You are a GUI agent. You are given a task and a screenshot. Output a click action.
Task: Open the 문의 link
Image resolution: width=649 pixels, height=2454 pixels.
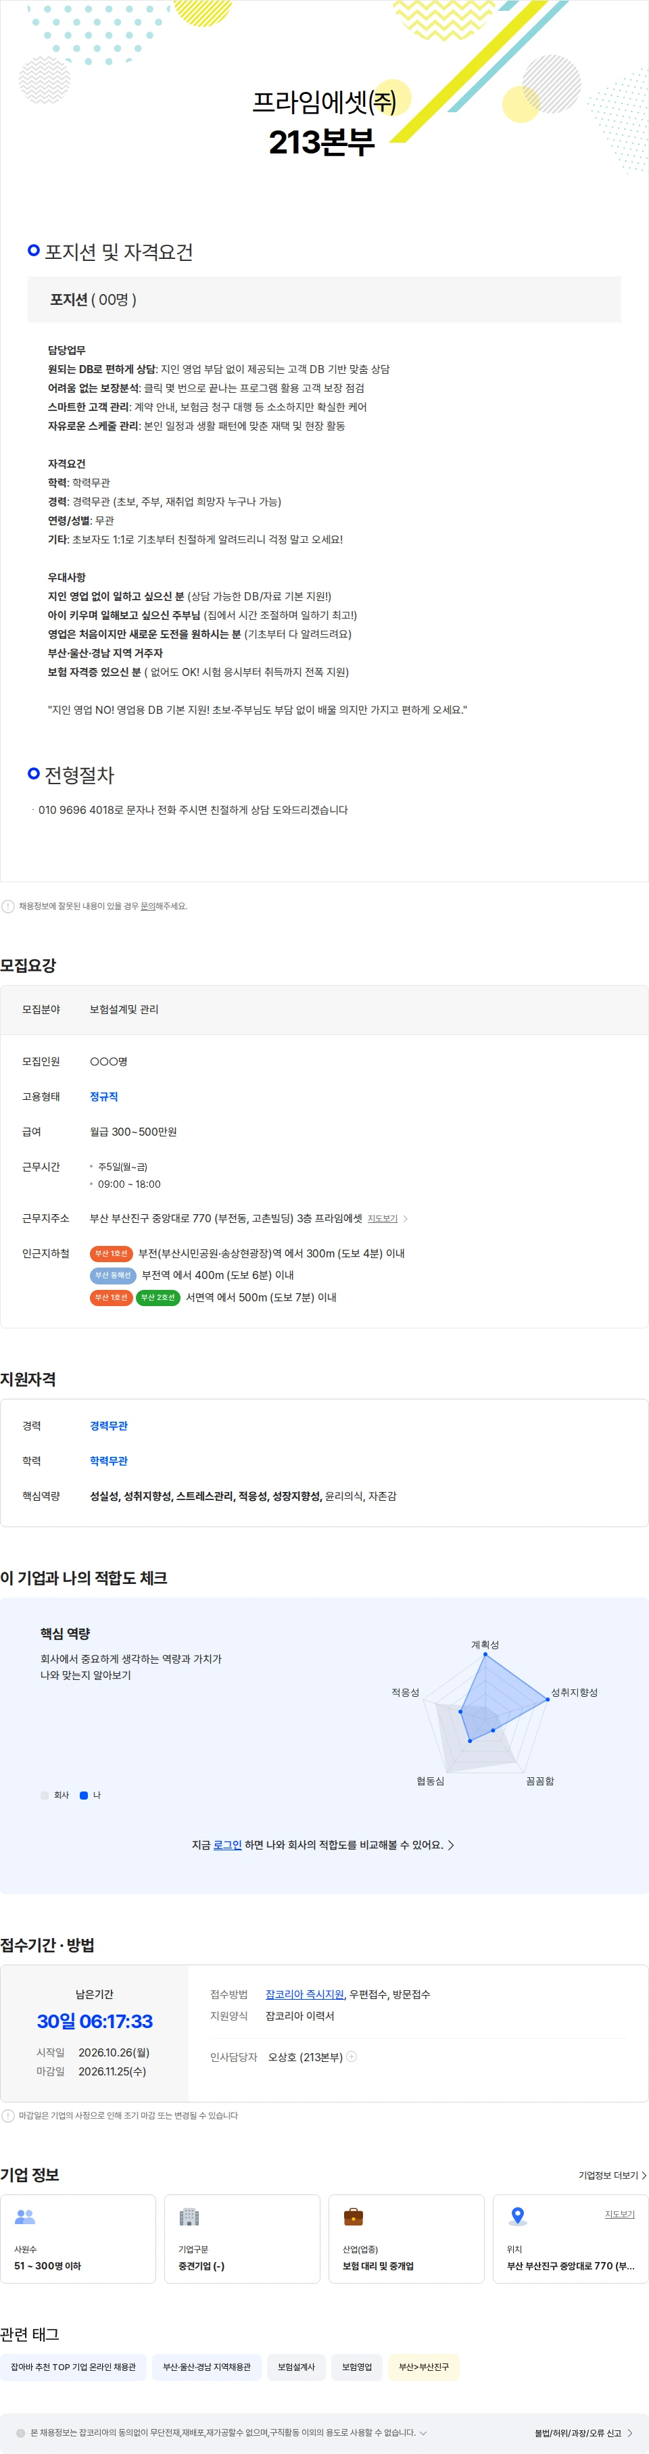point(148,906)
